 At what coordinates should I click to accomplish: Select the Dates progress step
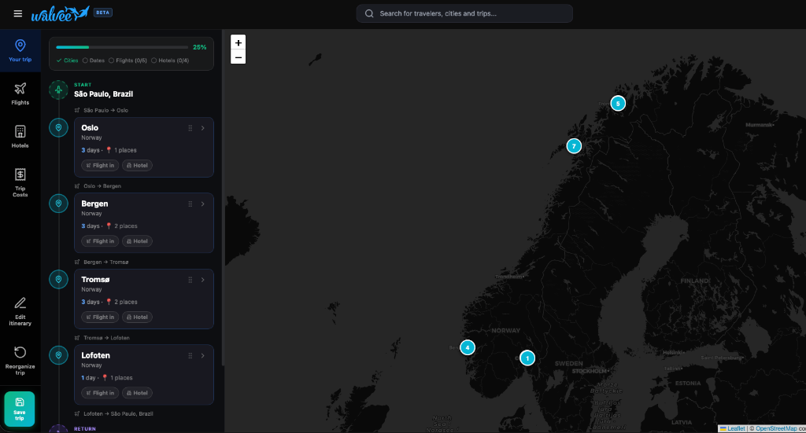click(94, 61)
